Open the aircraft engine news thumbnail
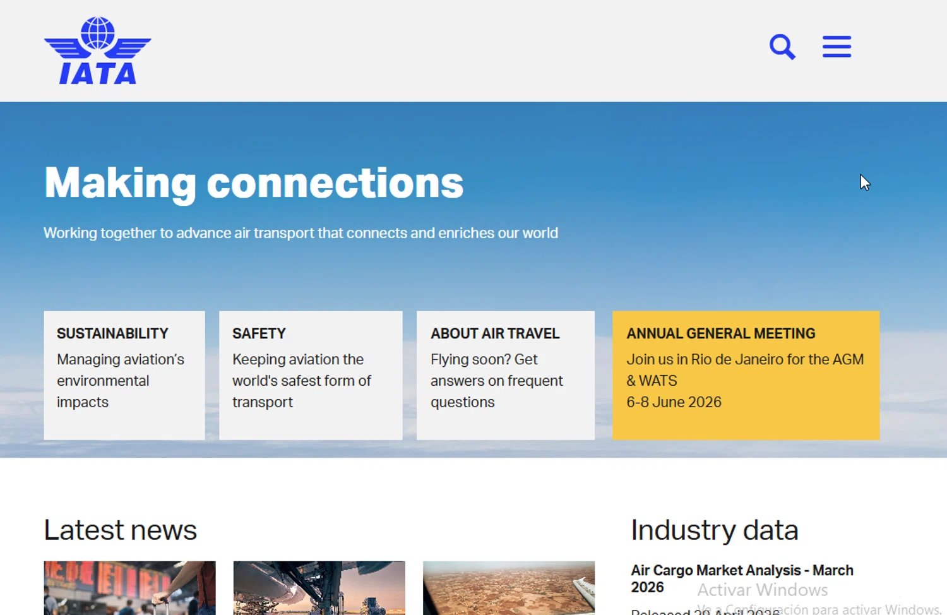 pos(319,588)
